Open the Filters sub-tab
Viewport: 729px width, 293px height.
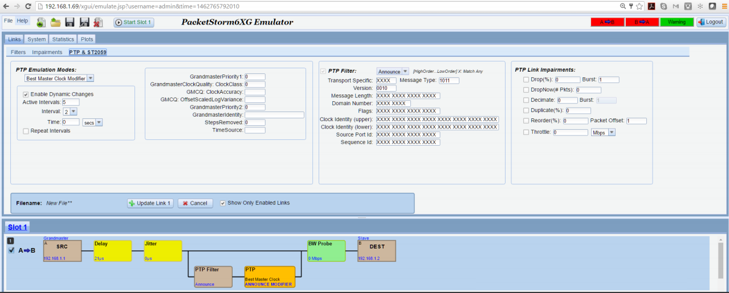[18, 52]
